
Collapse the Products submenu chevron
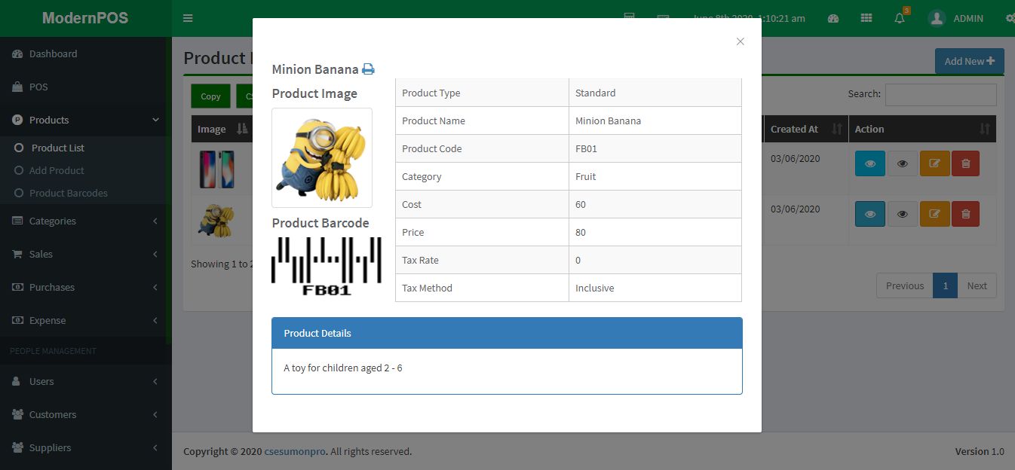155,121
